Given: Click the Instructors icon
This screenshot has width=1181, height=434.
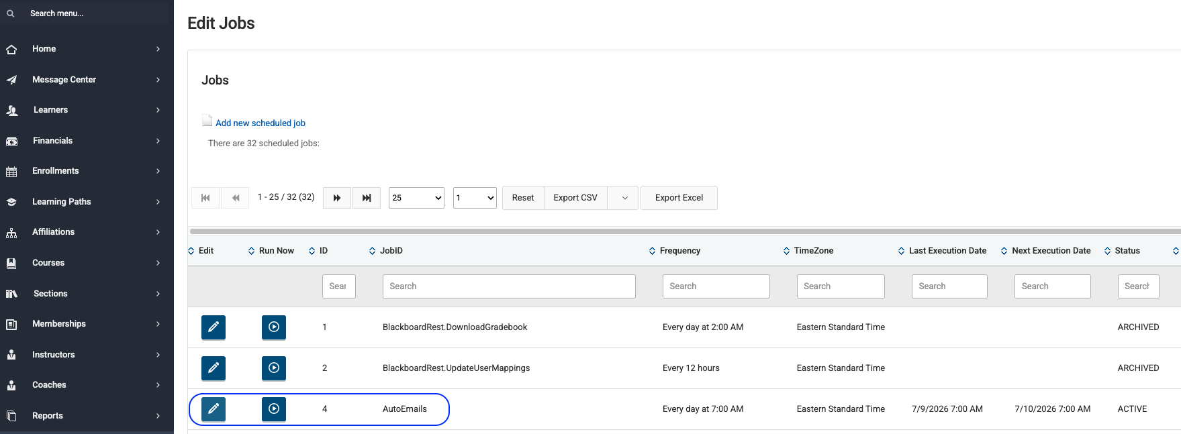Looking at the screenshot, I should (x=11, y=355).
